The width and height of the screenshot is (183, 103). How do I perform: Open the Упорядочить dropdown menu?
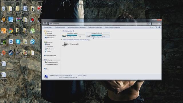tap(48, 27)
